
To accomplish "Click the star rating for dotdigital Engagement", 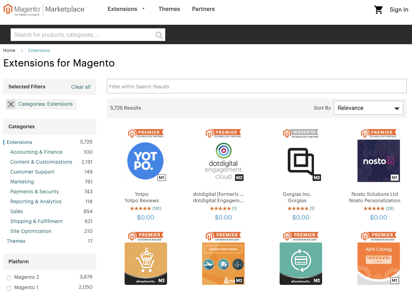I will [220, 209].
